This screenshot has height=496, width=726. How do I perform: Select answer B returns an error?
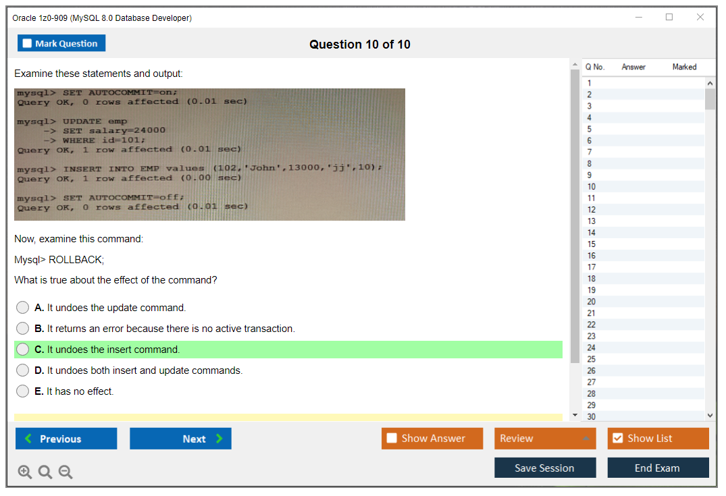click(23, 329)
